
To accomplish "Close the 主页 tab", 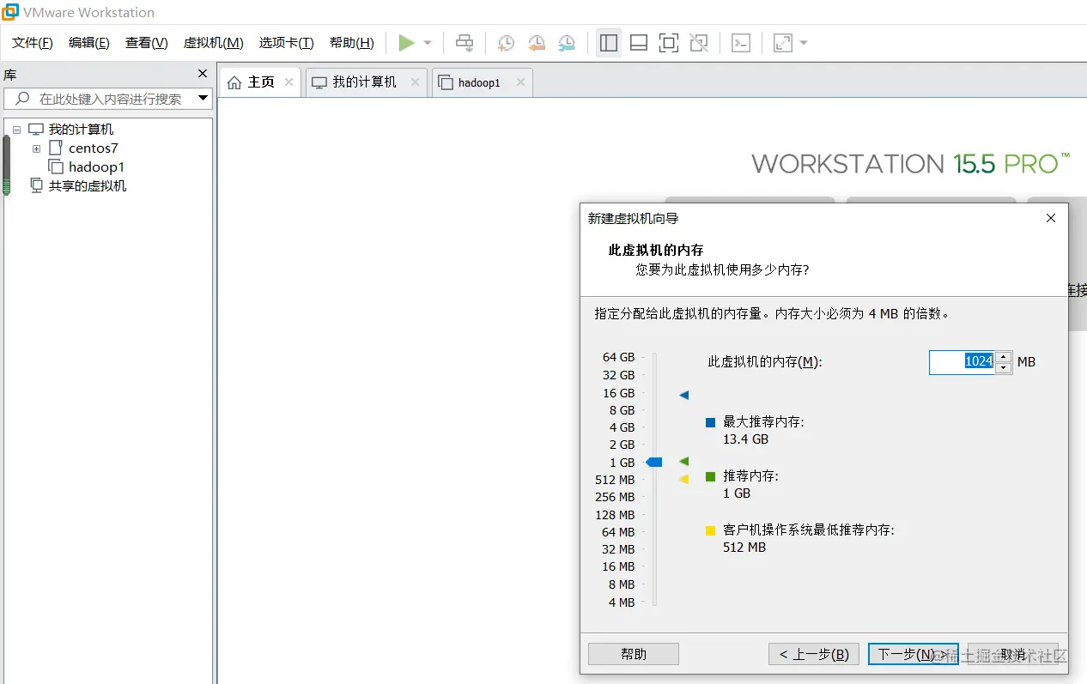I will coord(288,82).
